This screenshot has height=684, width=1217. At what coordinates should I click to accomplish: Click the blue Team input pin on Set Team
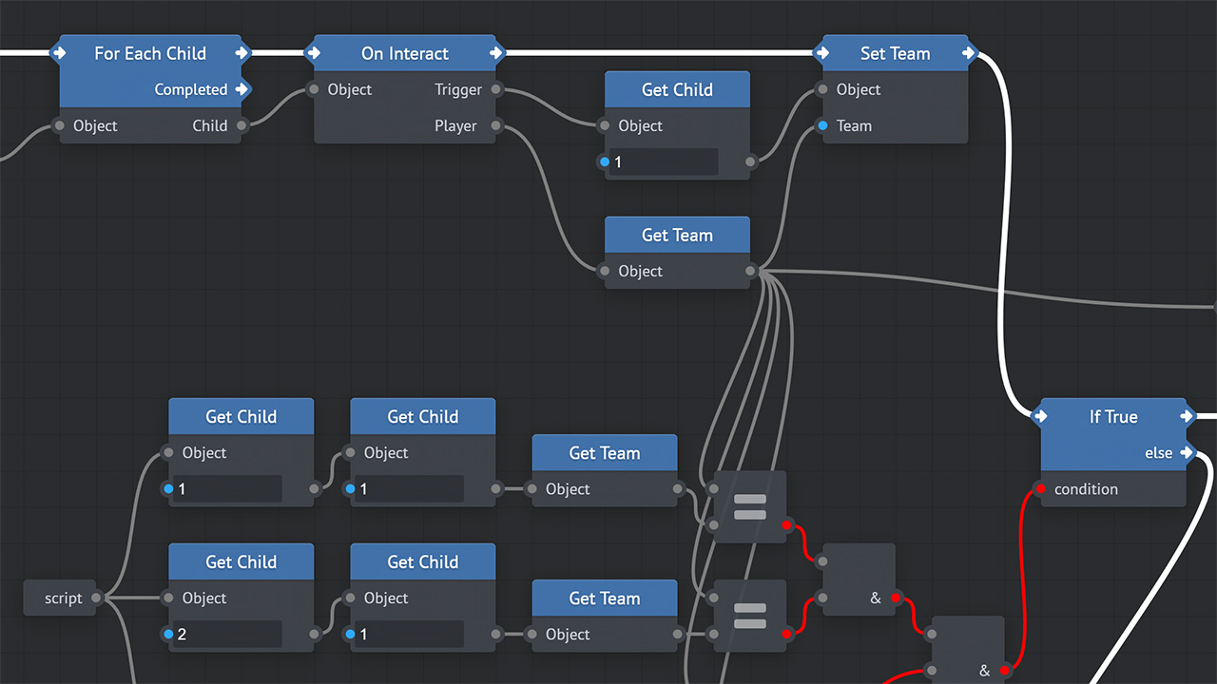pos(822,125)
